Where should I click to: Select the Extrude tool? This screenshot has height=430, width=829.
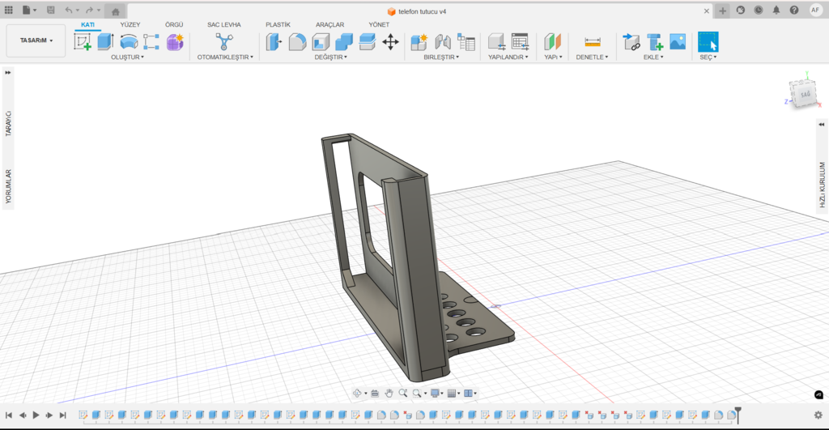coord(106,42)
